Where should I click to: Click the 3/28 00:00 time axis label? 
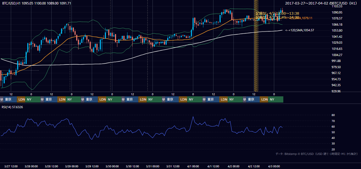[x=31, y=166]
